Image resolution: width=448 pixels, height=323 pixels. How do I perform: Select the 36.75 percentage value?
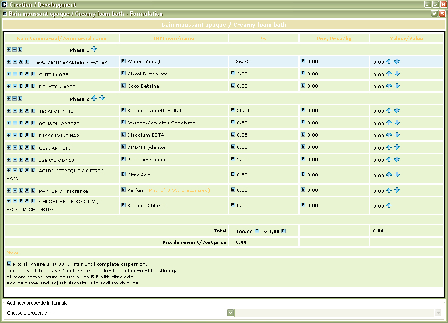pos(243,61)
